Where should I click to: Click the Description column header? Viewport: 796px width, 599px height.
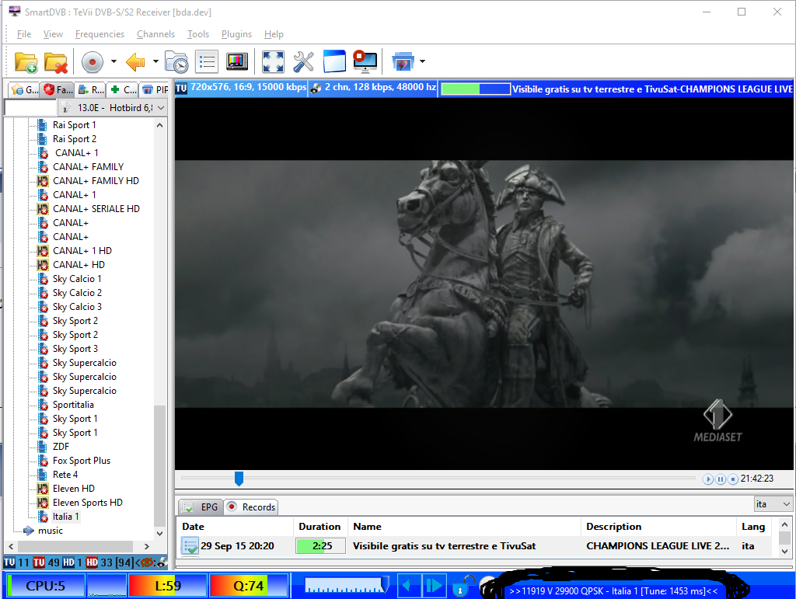658,527
